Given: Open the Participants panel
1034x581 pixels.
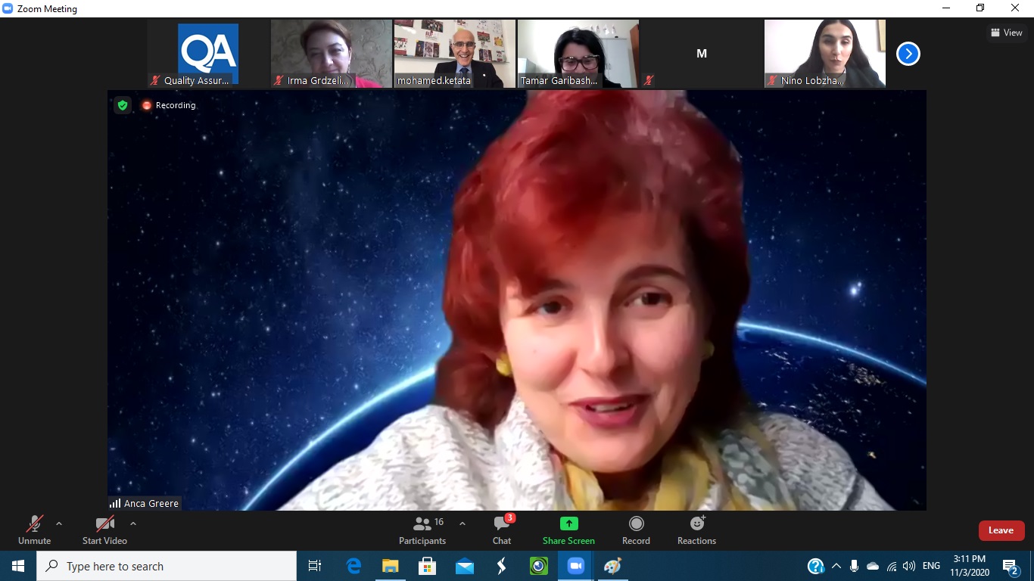Looking at the screenshot, I should point(422,530).
